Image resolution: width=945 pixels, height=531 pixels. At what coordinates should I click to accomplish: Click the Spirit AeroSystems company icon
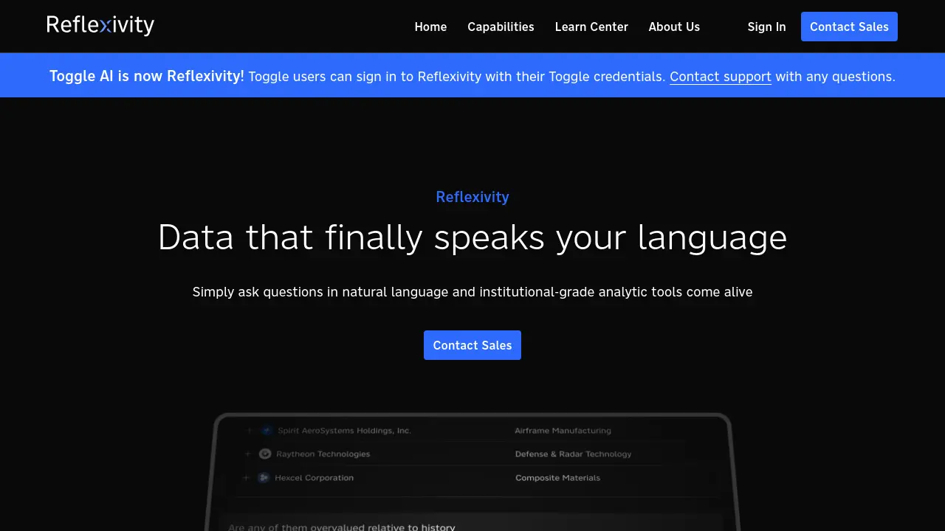pyautogui.click(x=267, y=431)
